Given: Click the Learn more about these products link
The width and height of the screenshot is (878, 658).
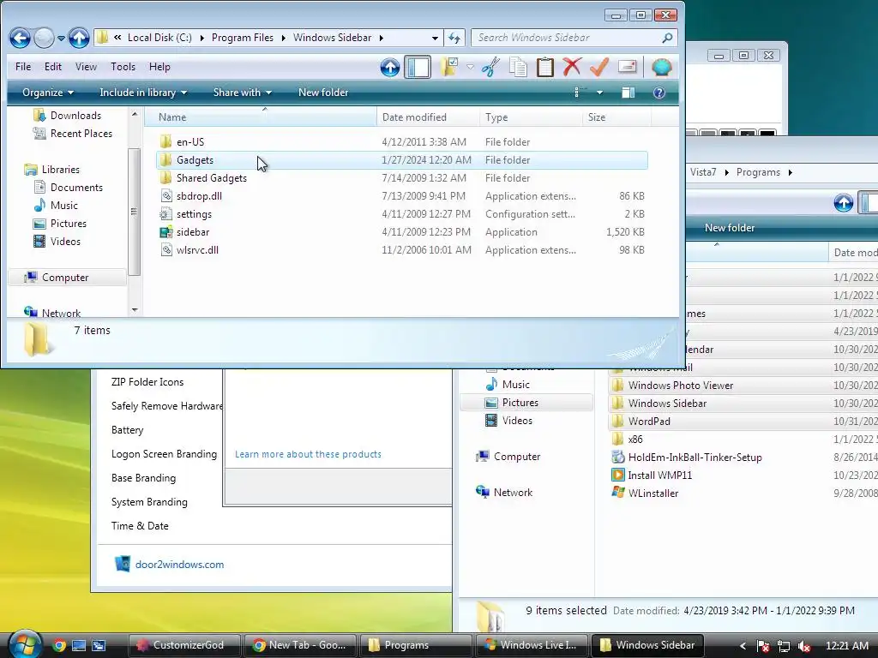Looking at the screenshot, I should [308, 454].
